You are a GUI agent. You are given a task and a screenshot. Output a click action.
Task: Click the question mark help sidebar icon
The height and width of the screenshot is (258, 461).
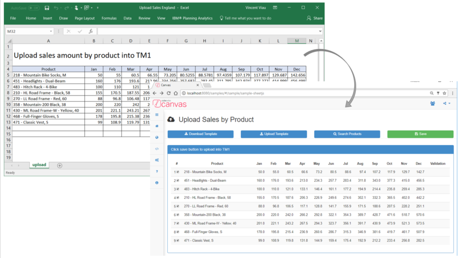pos(157,172)
